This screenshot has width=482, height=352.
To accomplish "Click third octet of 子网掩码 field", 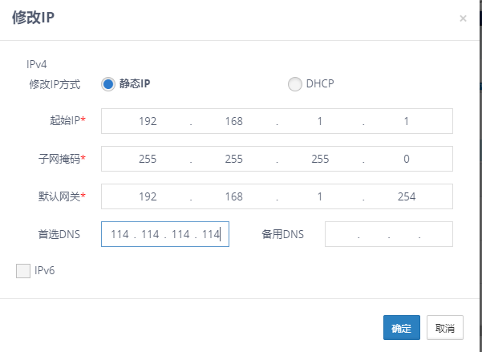I will tap(320, 159).
